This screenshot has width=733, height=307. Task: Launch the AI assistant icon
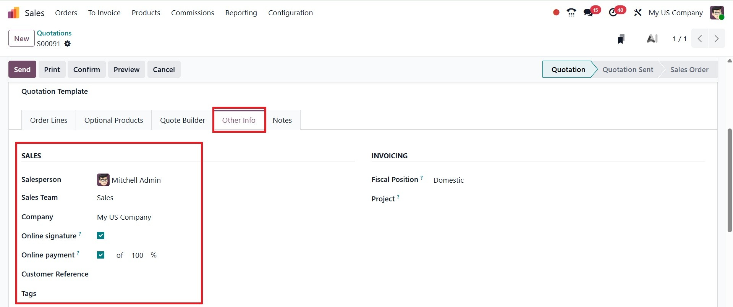652,39
